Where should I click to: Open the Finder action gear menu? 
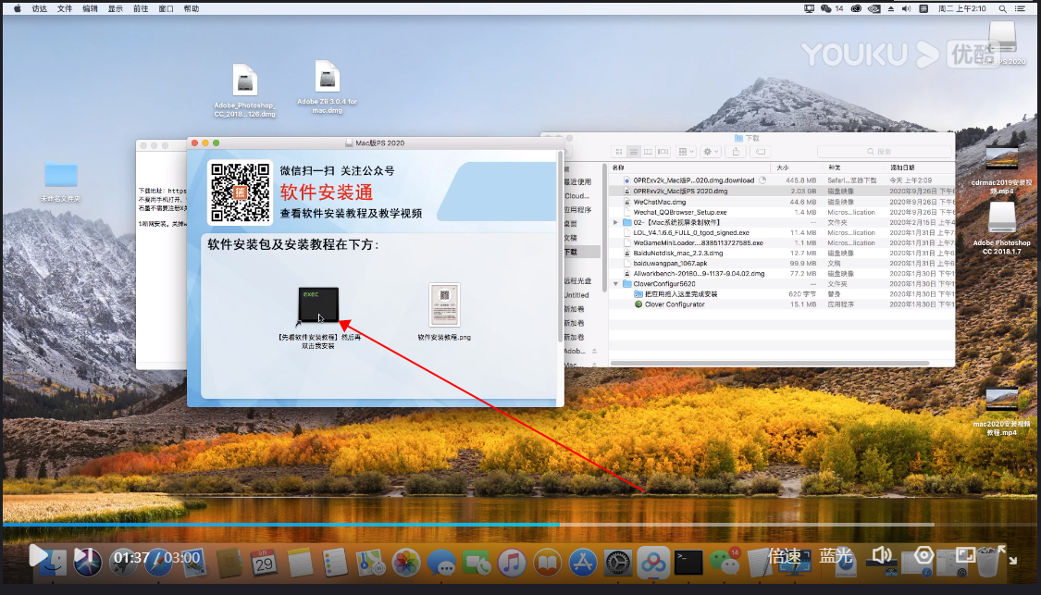(711, 151)
